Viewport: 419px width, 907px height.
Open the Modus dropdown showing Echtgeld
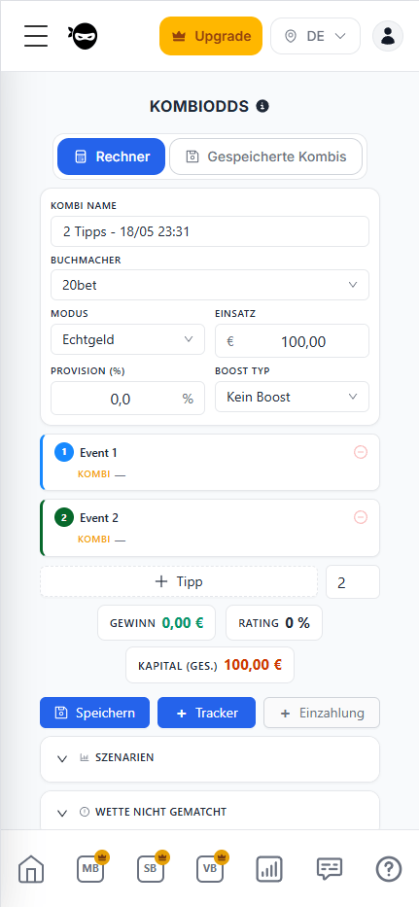pos(128,339)
